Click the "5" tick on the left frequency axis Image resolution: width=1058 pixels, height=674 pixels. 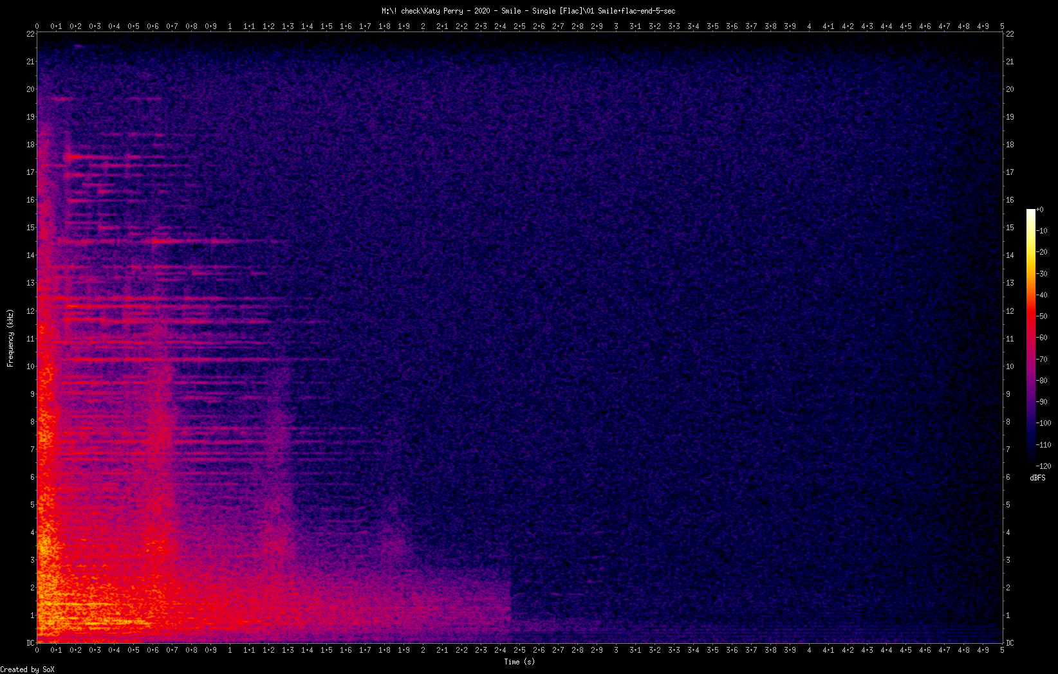tap(32, 505)
